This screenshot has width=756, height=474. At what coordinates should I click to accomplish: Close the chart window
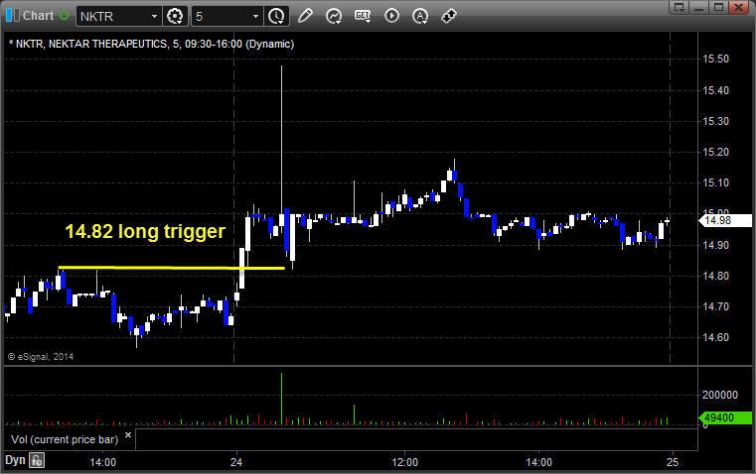tap(738, 7)
